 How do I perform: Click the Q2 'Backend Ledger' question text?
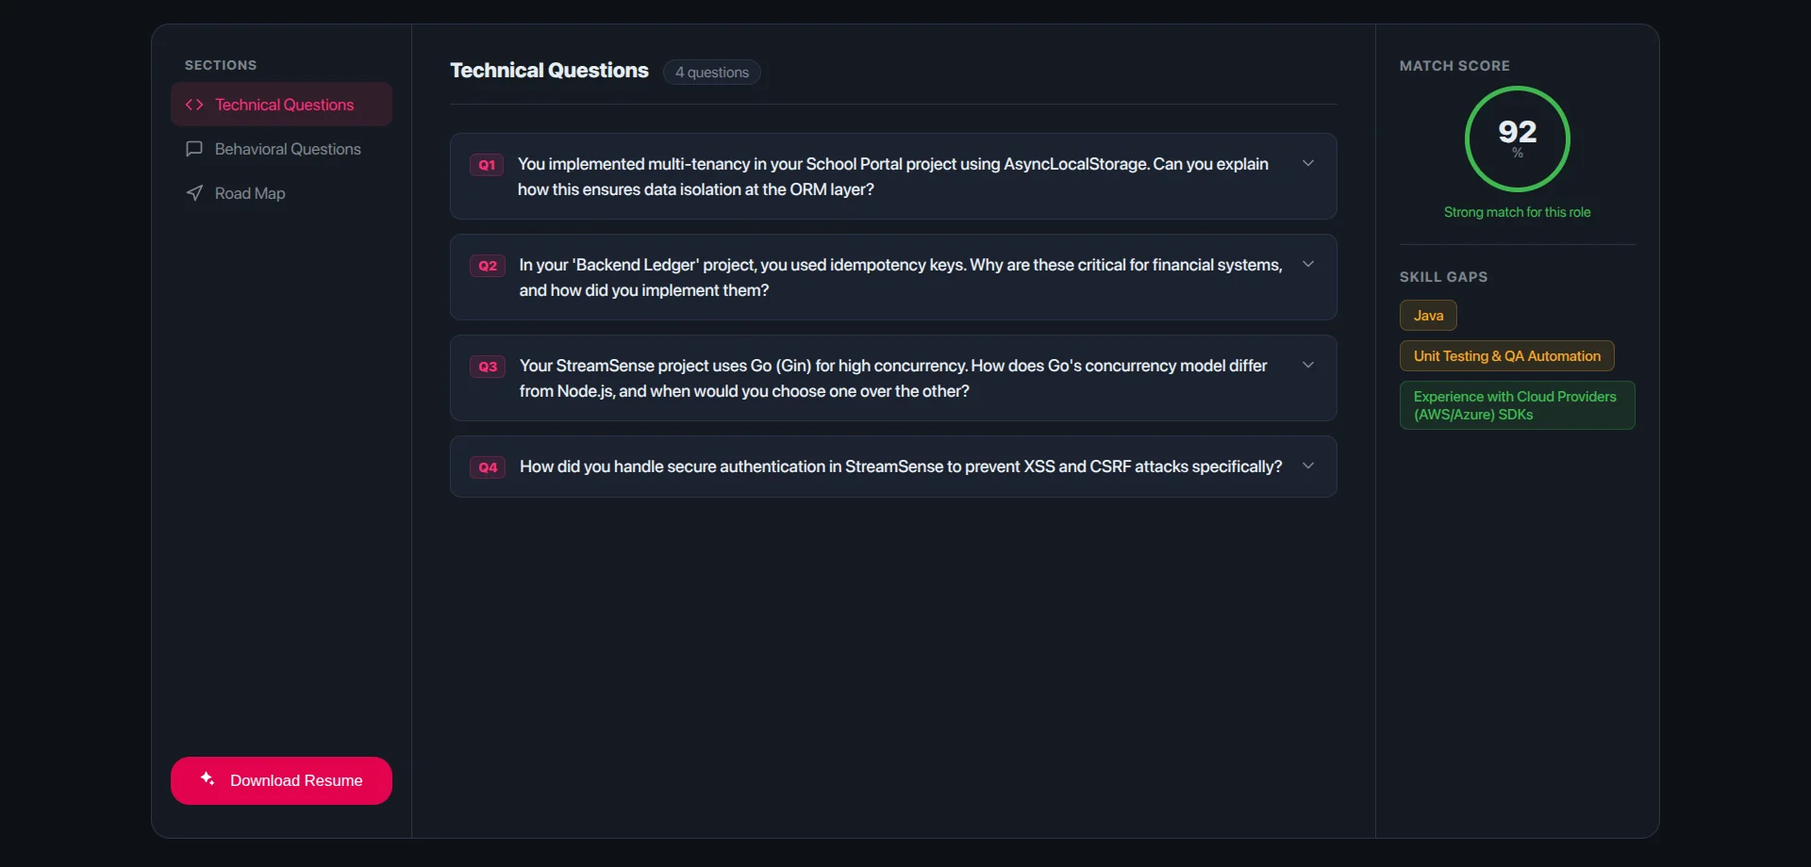pos(900,277)
